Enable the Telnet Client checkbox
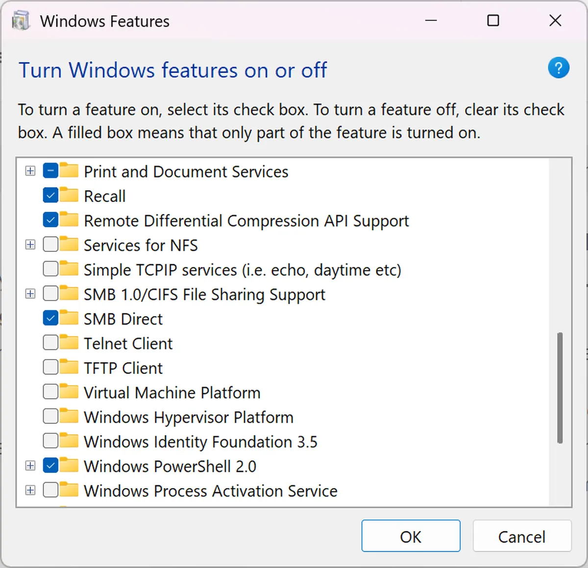Screen dimensions: 588x568 click(50, 343)
